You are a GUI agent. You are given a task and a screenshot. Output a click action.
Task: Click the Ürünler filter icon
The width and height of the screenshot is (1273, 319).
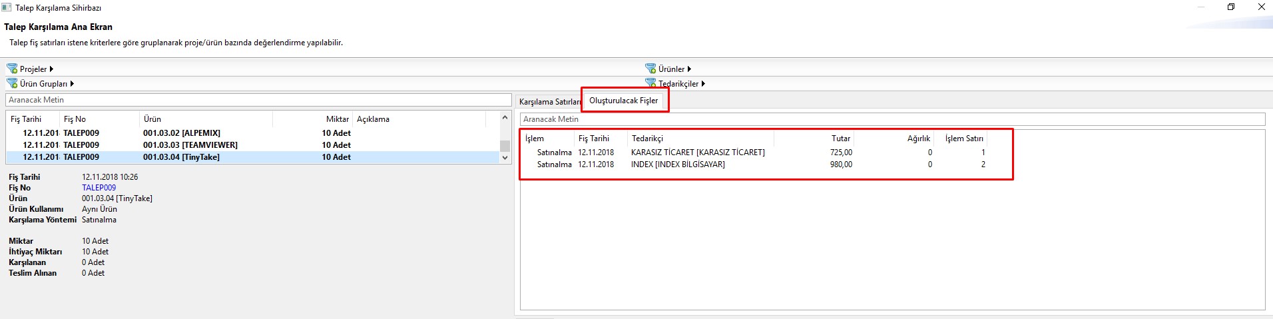click(650, 69)
